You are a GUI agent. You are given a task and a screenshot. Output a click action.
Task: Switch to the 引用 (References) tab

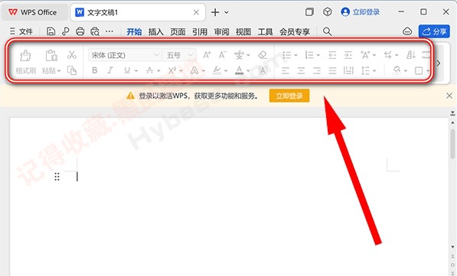point(200,31)
